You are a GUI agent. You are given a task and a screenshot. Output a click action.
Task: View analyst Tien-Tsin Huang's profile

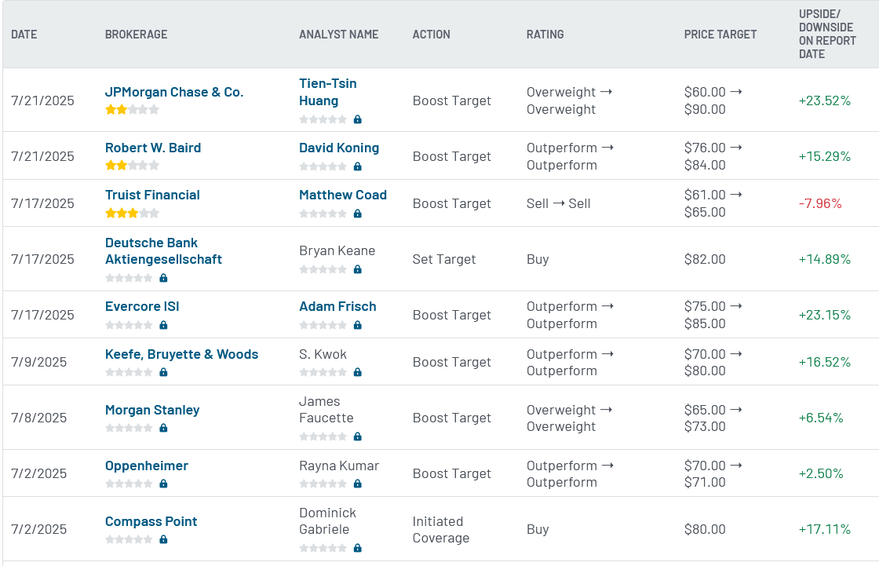[x=328, y=92]
